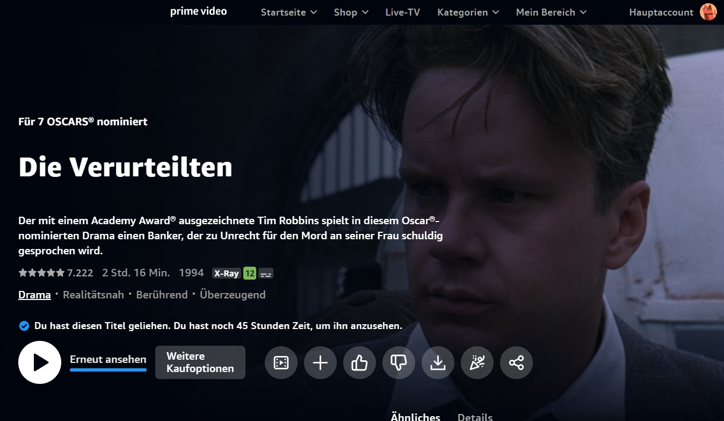Play the movie with the large play button
Viewport: 724px width, 421px height.
pyautogui.click(x=40, y=362)
